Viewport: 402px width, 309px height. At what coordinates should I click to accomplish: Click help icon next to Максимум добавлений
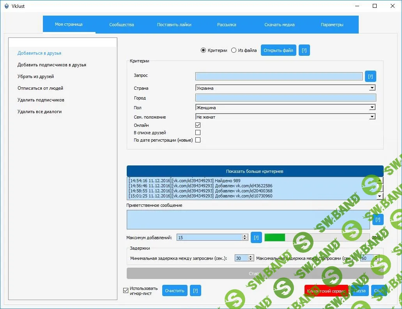(x=256, y=237)
